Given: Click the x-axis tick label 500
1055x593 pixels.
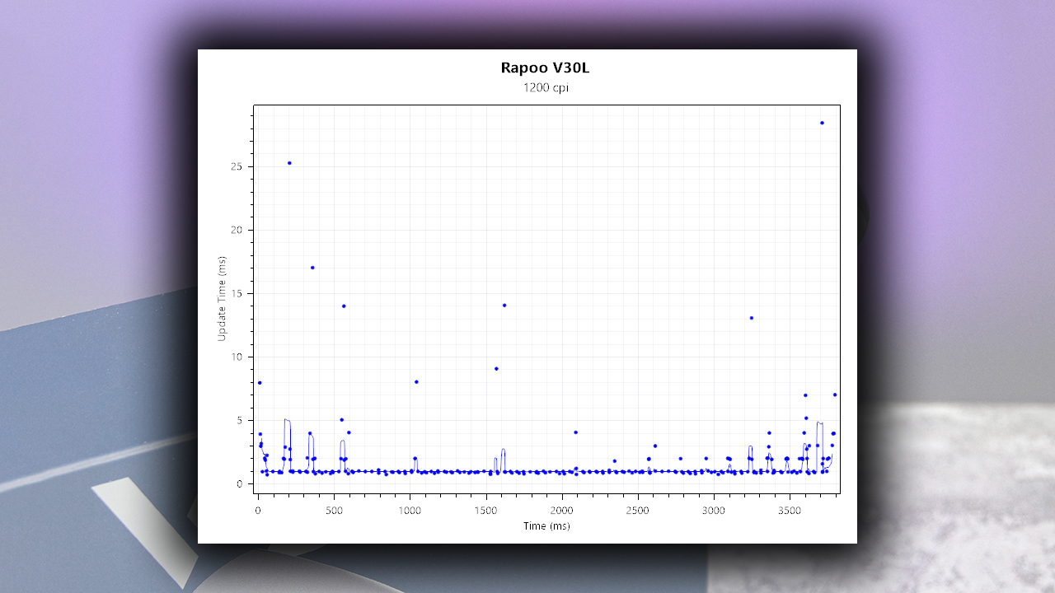Looking at the screenshot, I should pos(334,511).
